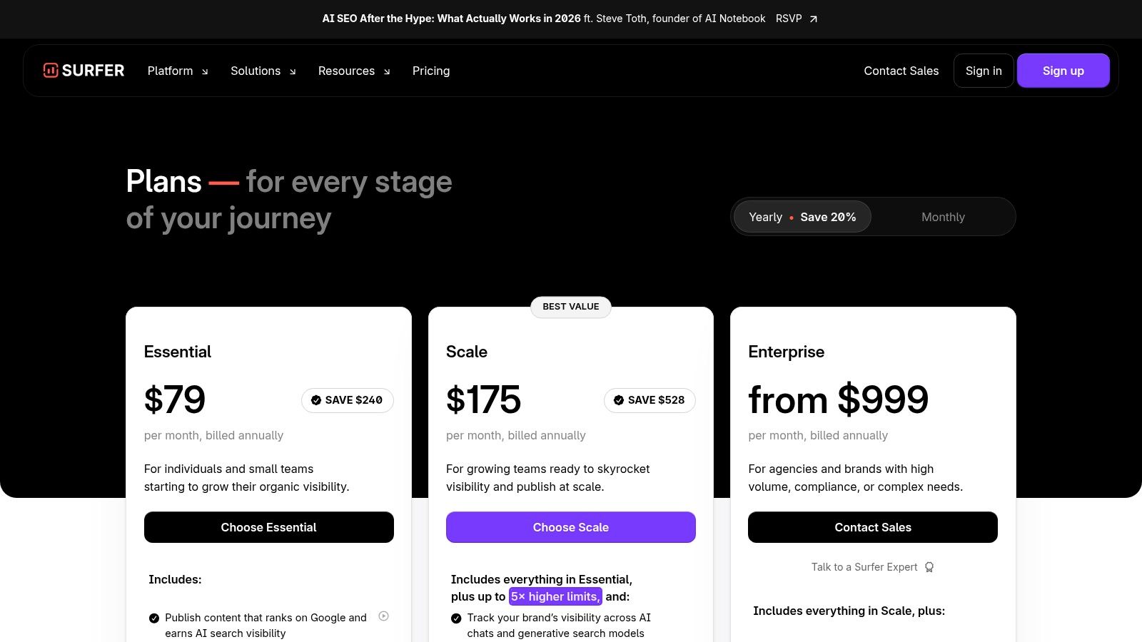
Task: Expand the Platform dropdown menu
Action: [177, 71]
